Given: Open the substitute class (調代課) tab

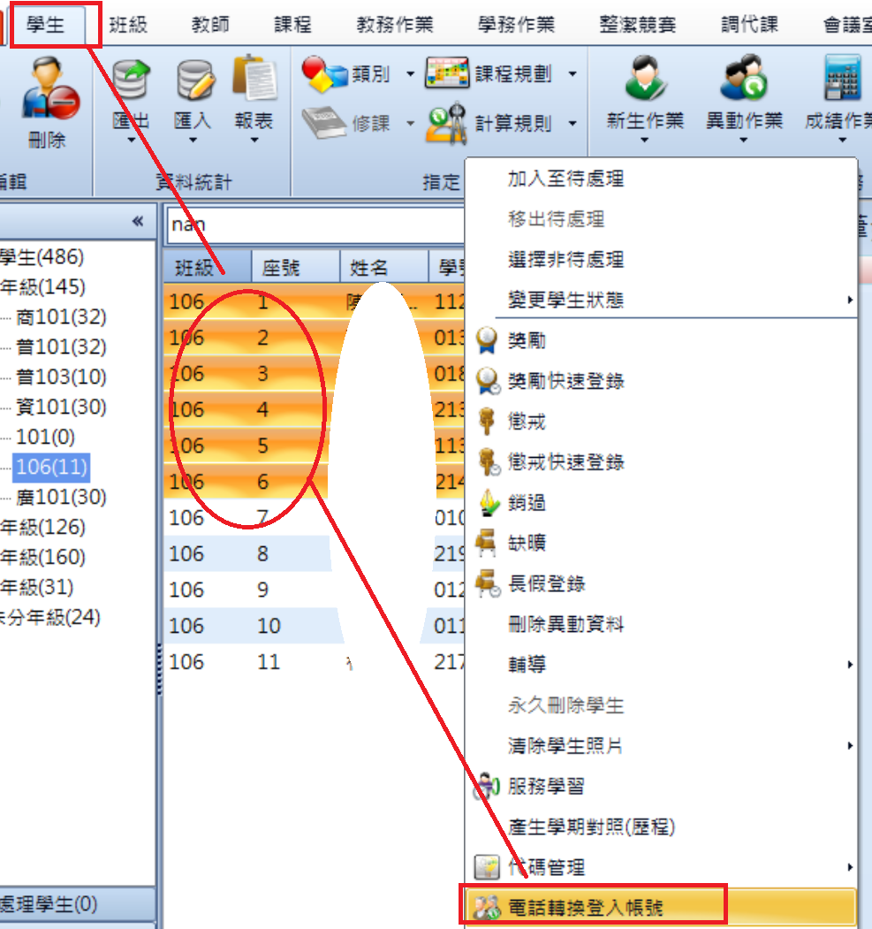Looking at the screenshot, I should pos(749,25).
